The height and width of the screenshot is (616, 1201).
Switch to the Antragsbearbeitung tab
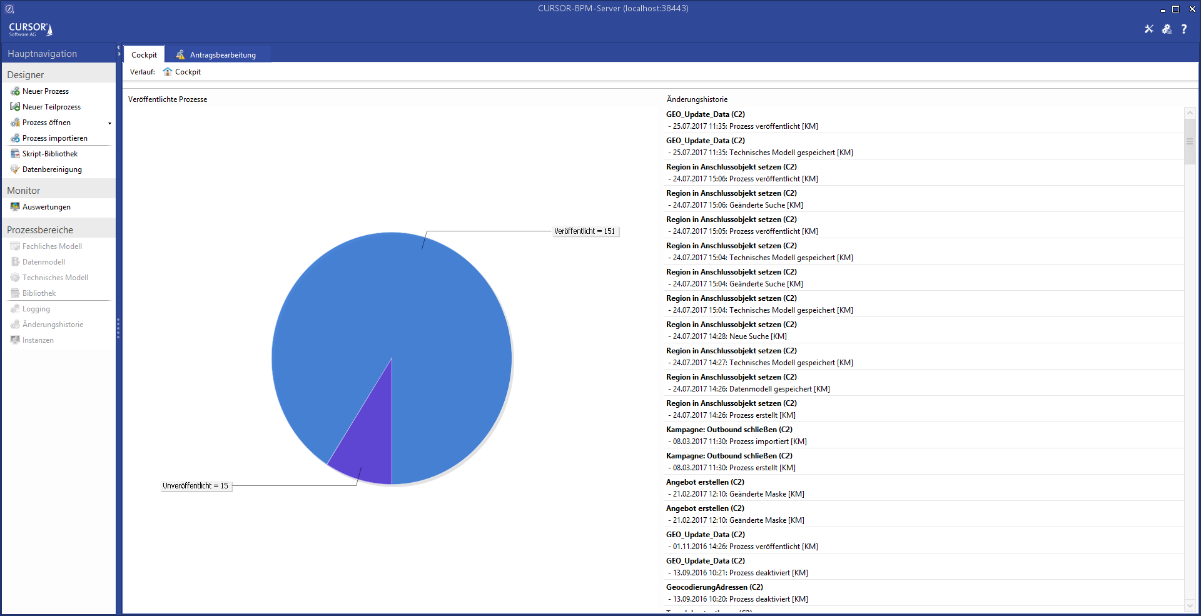(222, 55)
